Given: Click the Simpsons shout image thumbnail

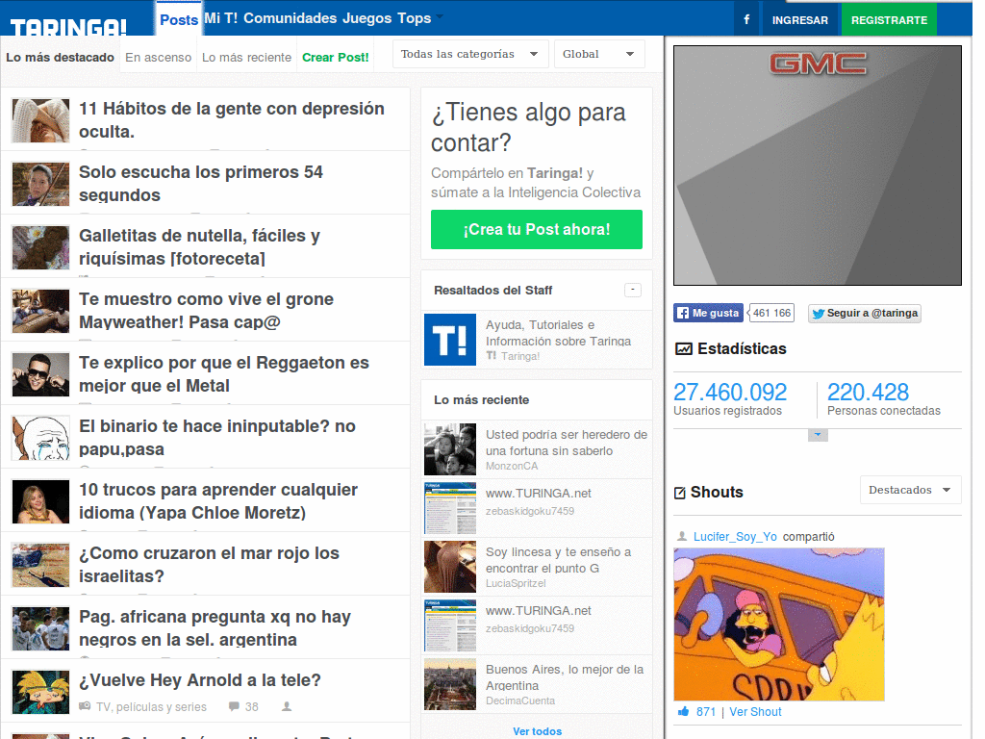Looking at the screenshot, I should (x=779, y=624).
